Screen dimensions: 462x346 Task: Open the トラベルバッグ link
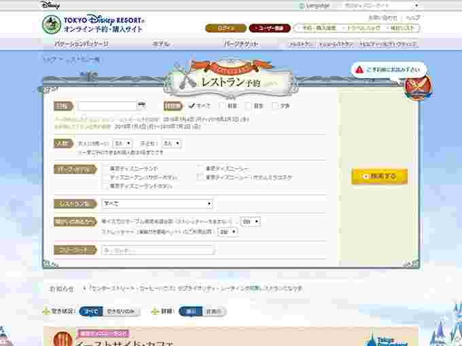363,28
